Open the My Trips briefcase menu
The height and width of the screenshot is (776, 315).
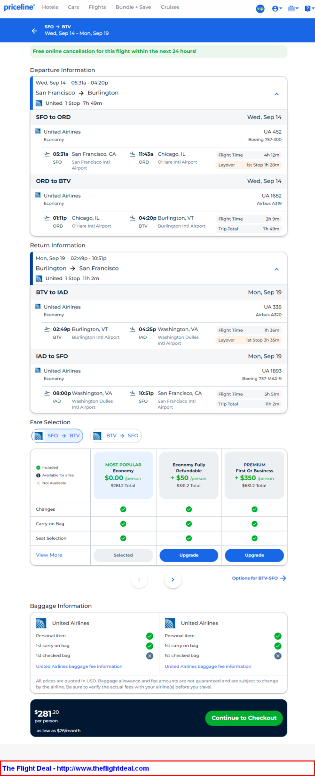click(x=293, y=8)
